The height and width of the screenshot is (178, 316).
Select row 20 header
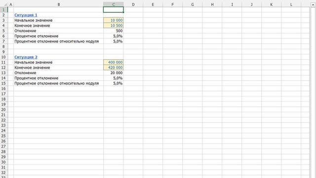tap(3, 109)
